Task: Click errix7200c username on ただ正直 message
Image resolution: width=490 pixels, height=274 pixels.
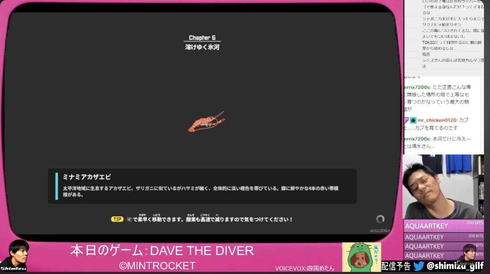Action: coord(417,87)
